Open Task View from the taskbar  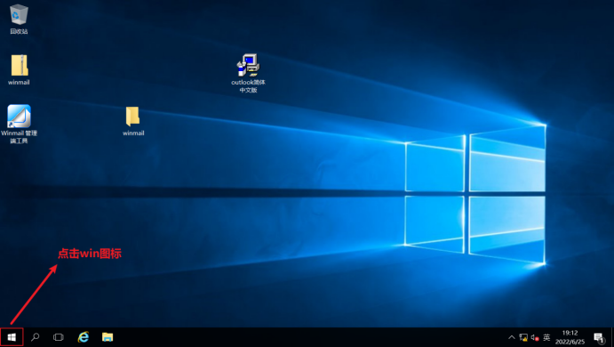point(59,337)
